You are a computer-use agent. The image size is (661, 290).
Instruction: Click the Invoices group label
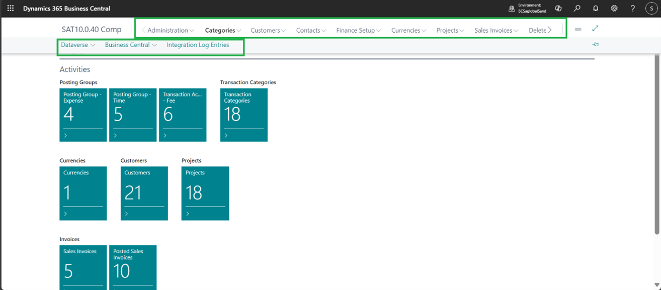pyautogui.click(x=69, y=239)
